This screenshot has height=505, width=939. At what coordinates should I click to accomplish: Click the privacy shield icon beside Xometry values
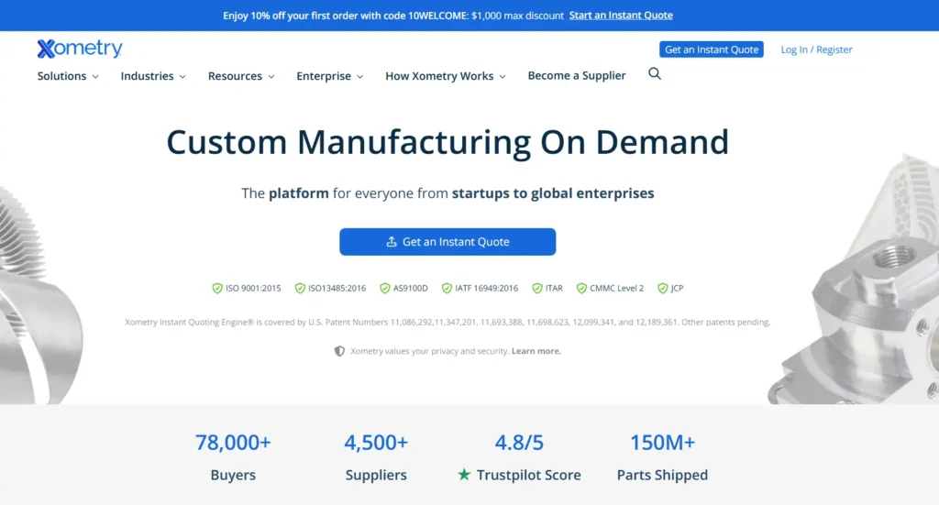pyautogui.click(x=339, y=351)
